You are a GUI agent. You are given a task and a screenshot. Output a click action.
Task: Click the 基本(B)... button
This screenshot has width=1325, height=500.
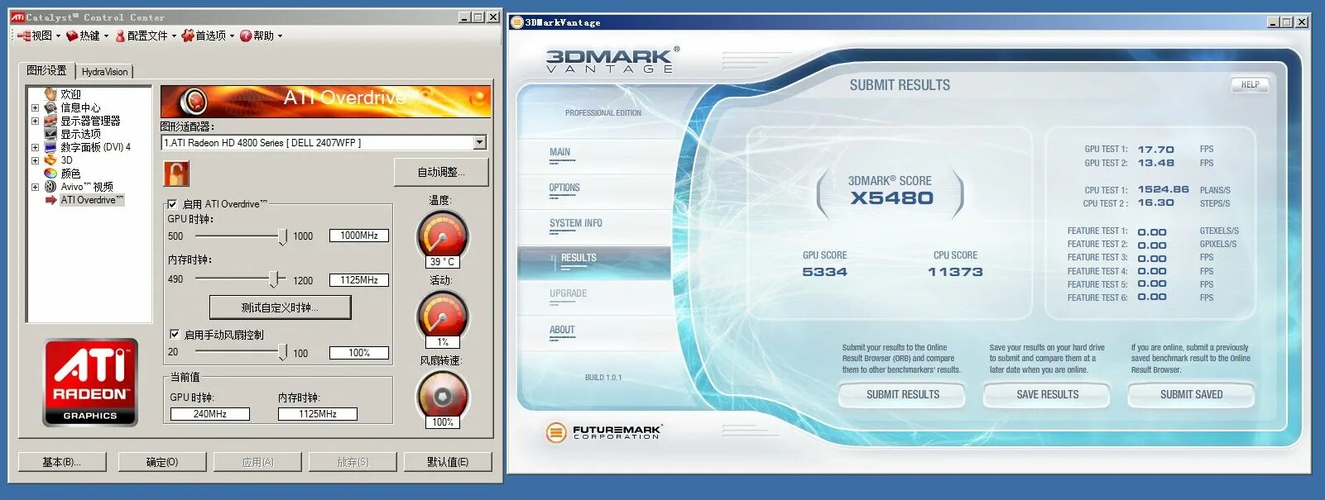[62, 462]
